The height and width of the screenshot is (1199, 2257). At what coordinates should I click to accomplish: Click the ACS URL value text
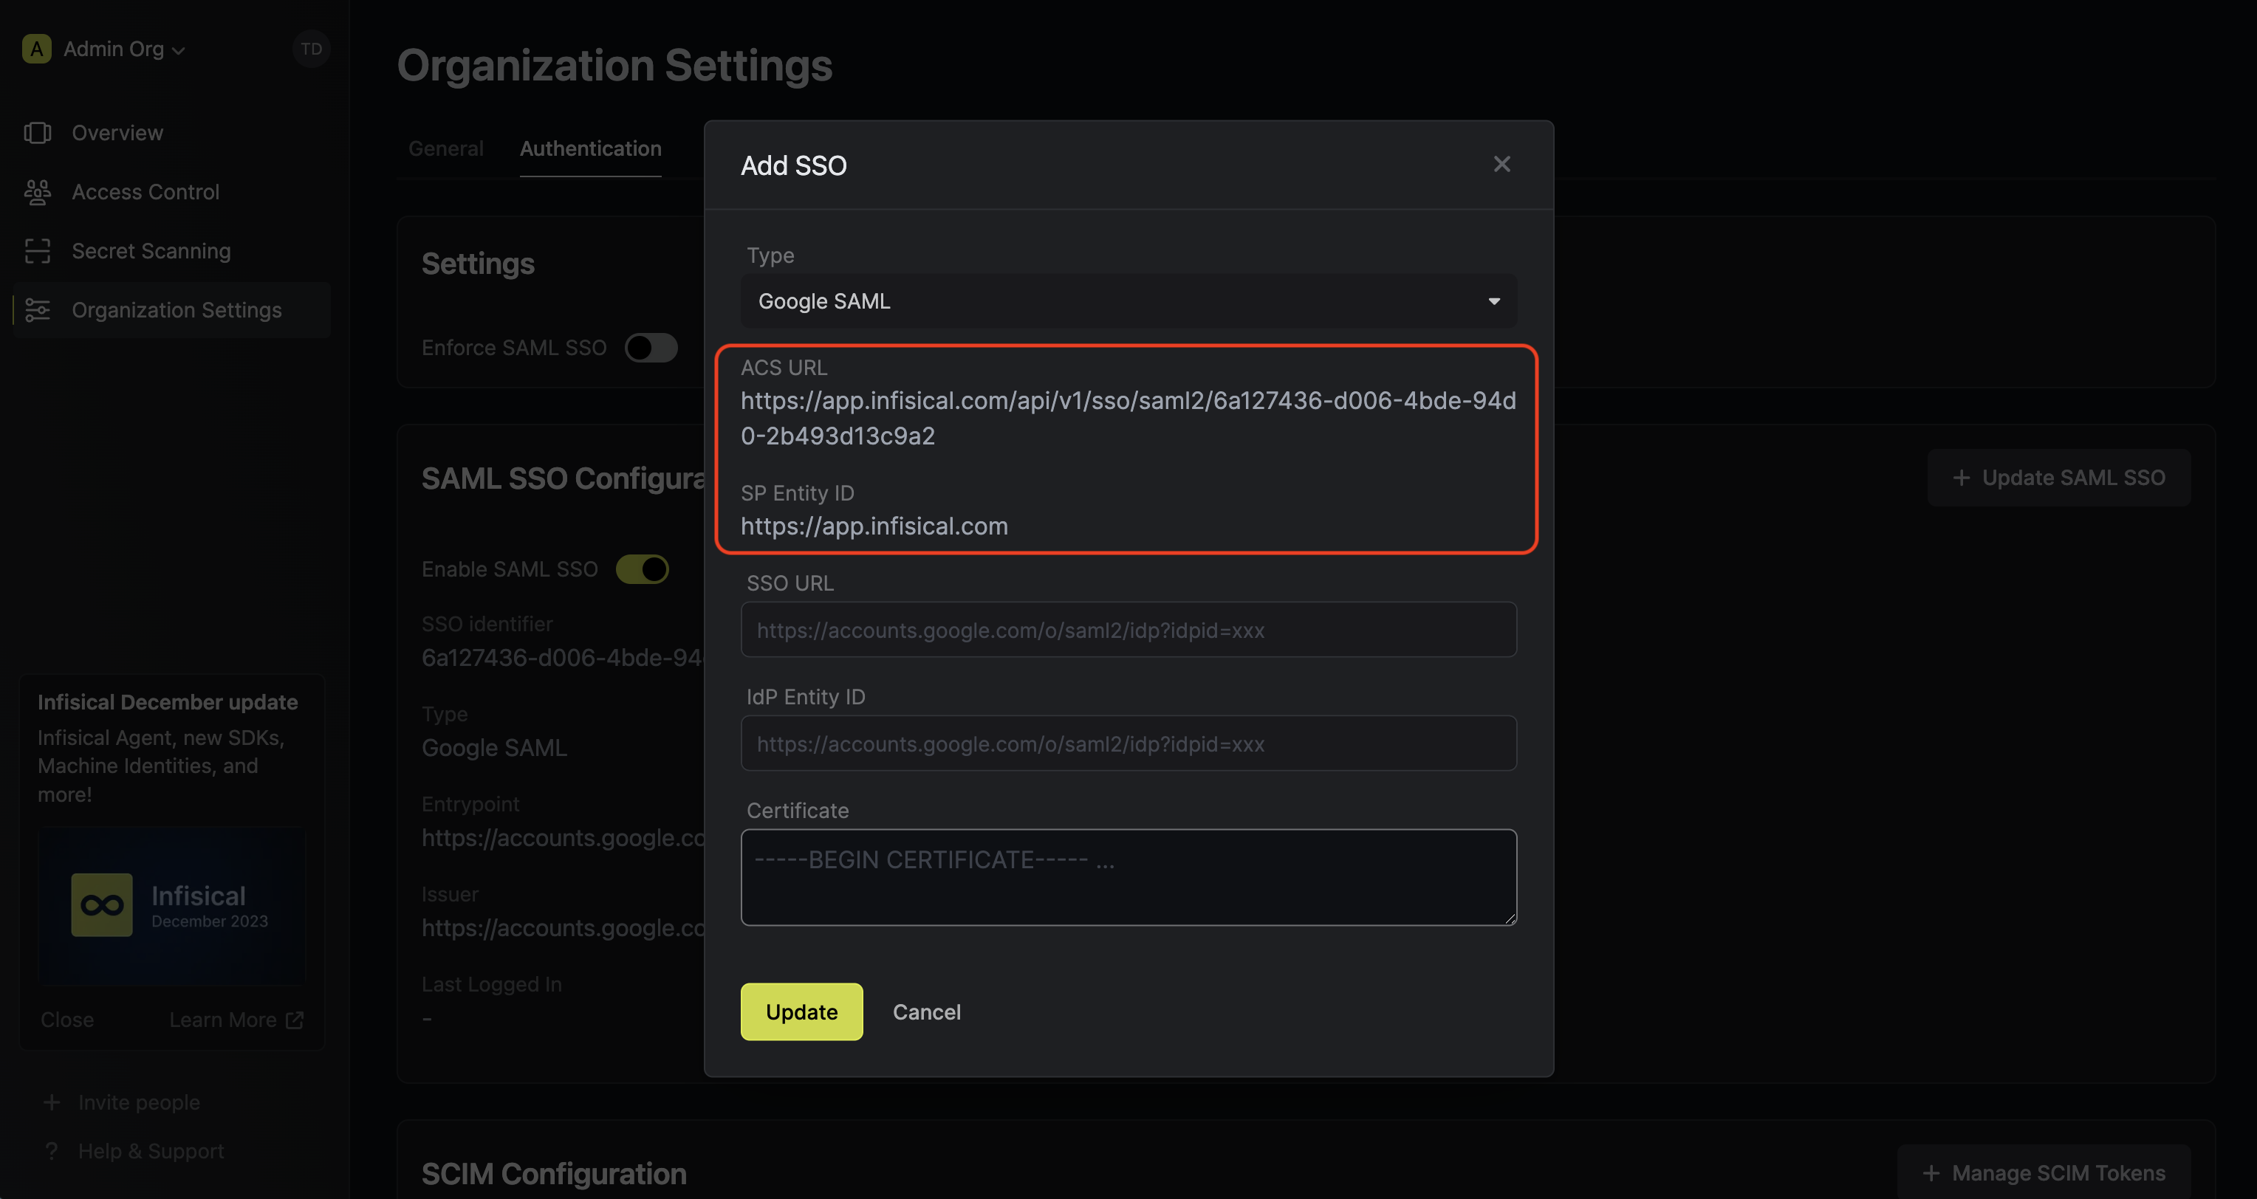[1128, 418]
